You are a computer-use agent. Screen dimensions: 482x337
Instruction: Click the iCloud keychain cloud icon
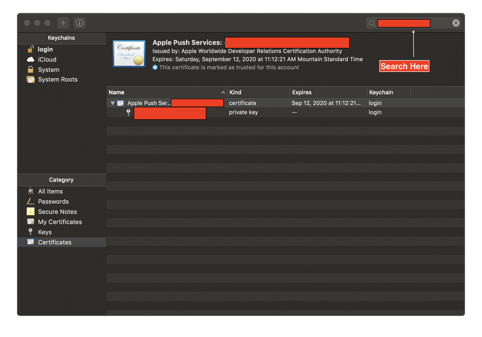pyautogui.click(x=30, y=59)
